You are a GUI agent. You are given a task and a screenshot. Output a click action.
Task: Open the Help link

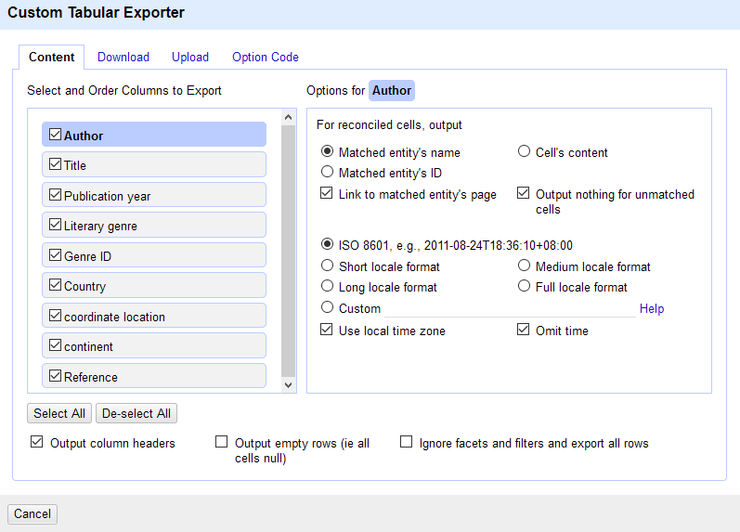tap(651, 309)
